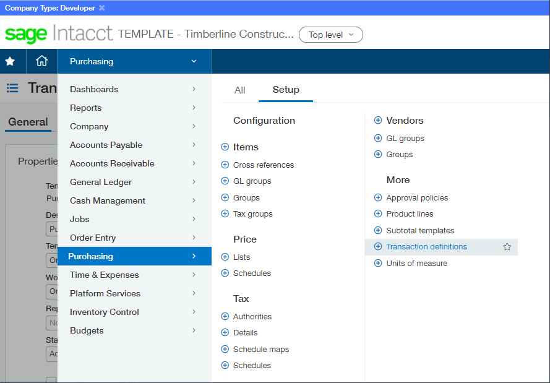The width and height of the screenshot is (550, 383).
Task: Open Vendors GL groups link
Action: [x=405, y=138]
